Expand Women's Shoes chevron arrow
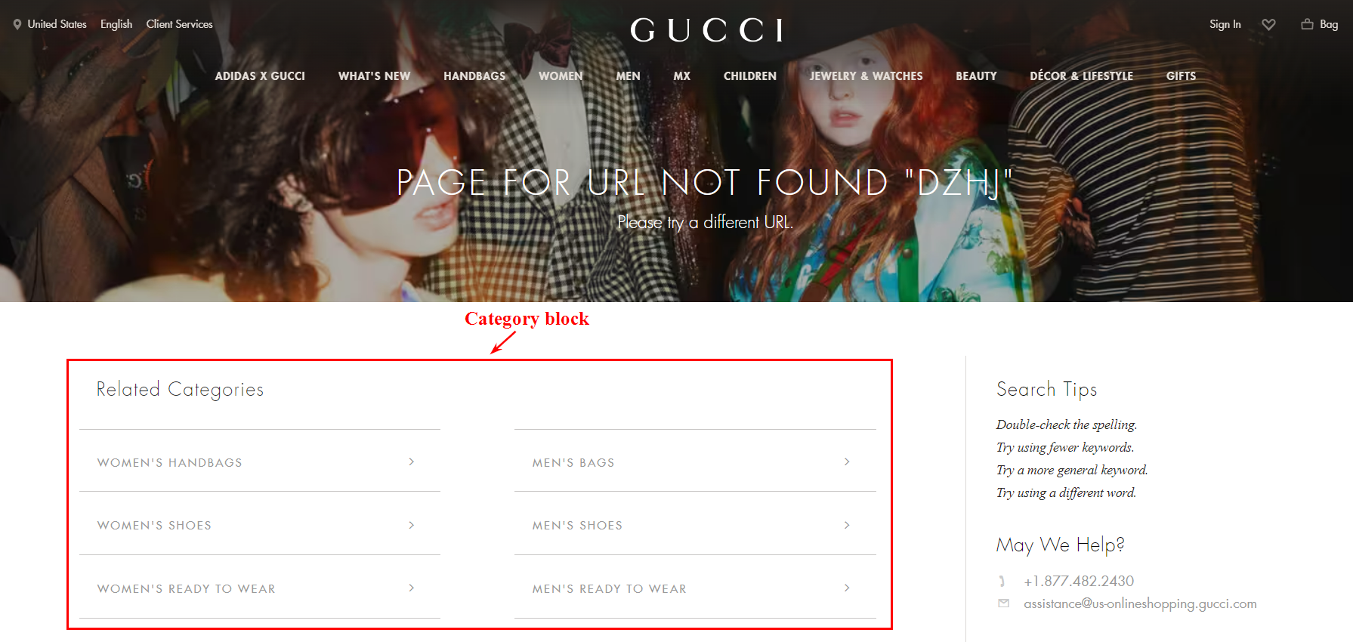The height and width of the screenshot is (642, 1353). pos(411,525)
